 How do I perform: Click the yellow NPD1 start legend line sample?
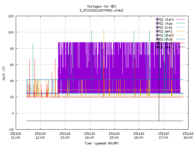pos(180,35)
